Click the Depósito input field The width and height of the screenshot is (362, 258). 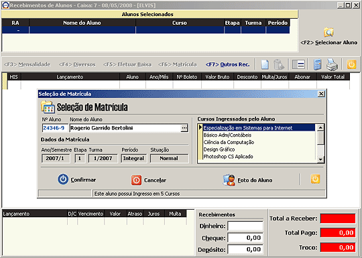(245, 249)
